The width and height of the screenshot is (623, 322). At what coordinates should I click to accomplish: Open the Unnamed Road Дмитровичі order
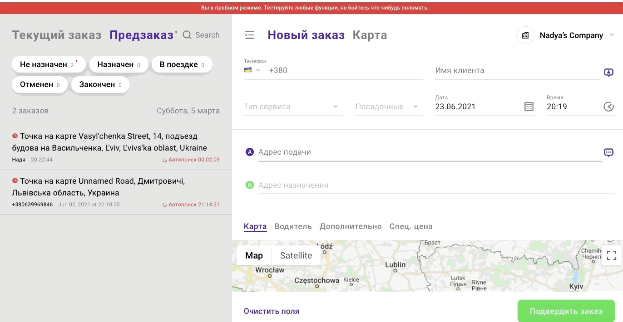116,192
